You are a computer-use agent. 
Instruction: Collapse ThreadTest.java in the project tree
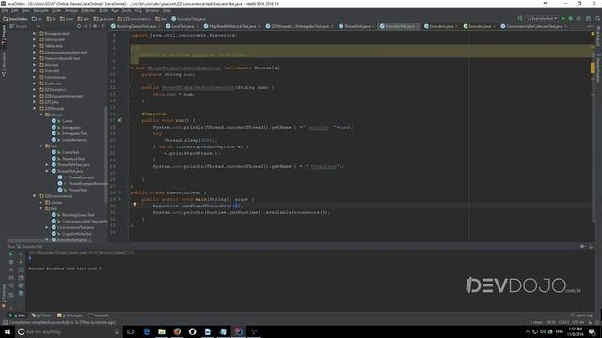tap(47, 171)
